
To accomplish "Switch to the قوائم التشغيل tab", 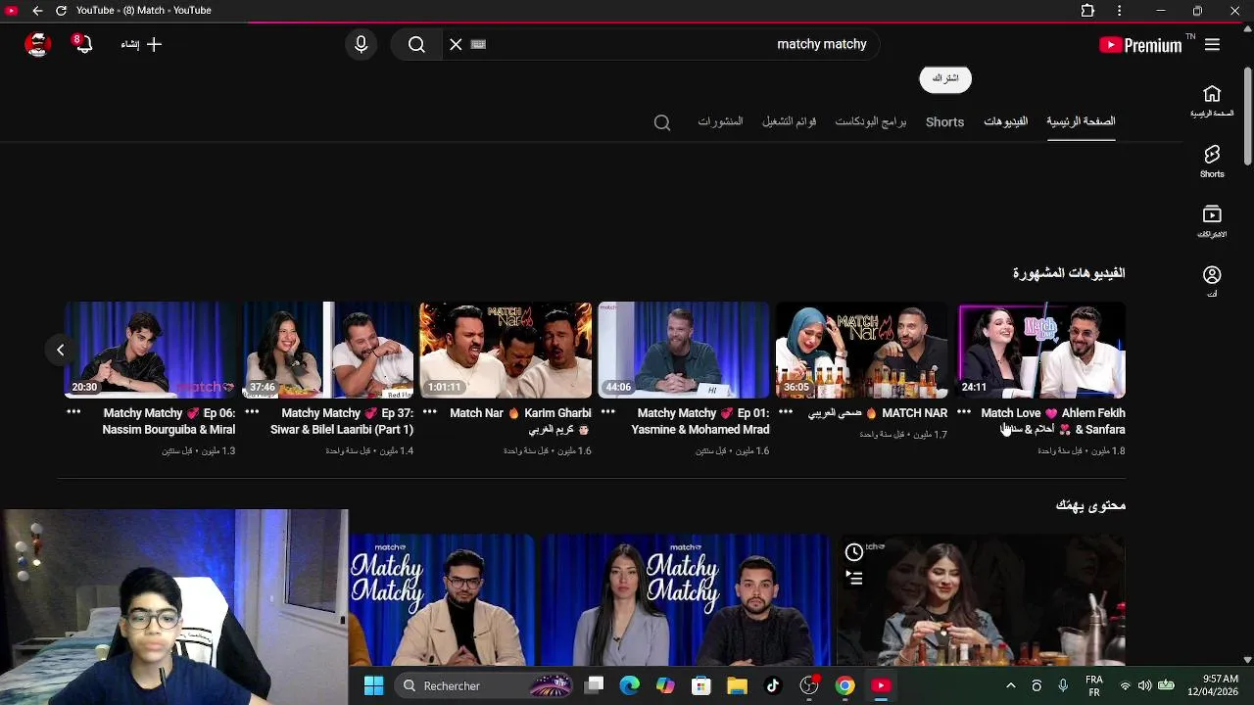I will coord(789,121).
